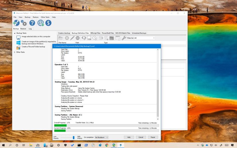
Task: Click the backup priority slider handle
Action: [73, 137]
